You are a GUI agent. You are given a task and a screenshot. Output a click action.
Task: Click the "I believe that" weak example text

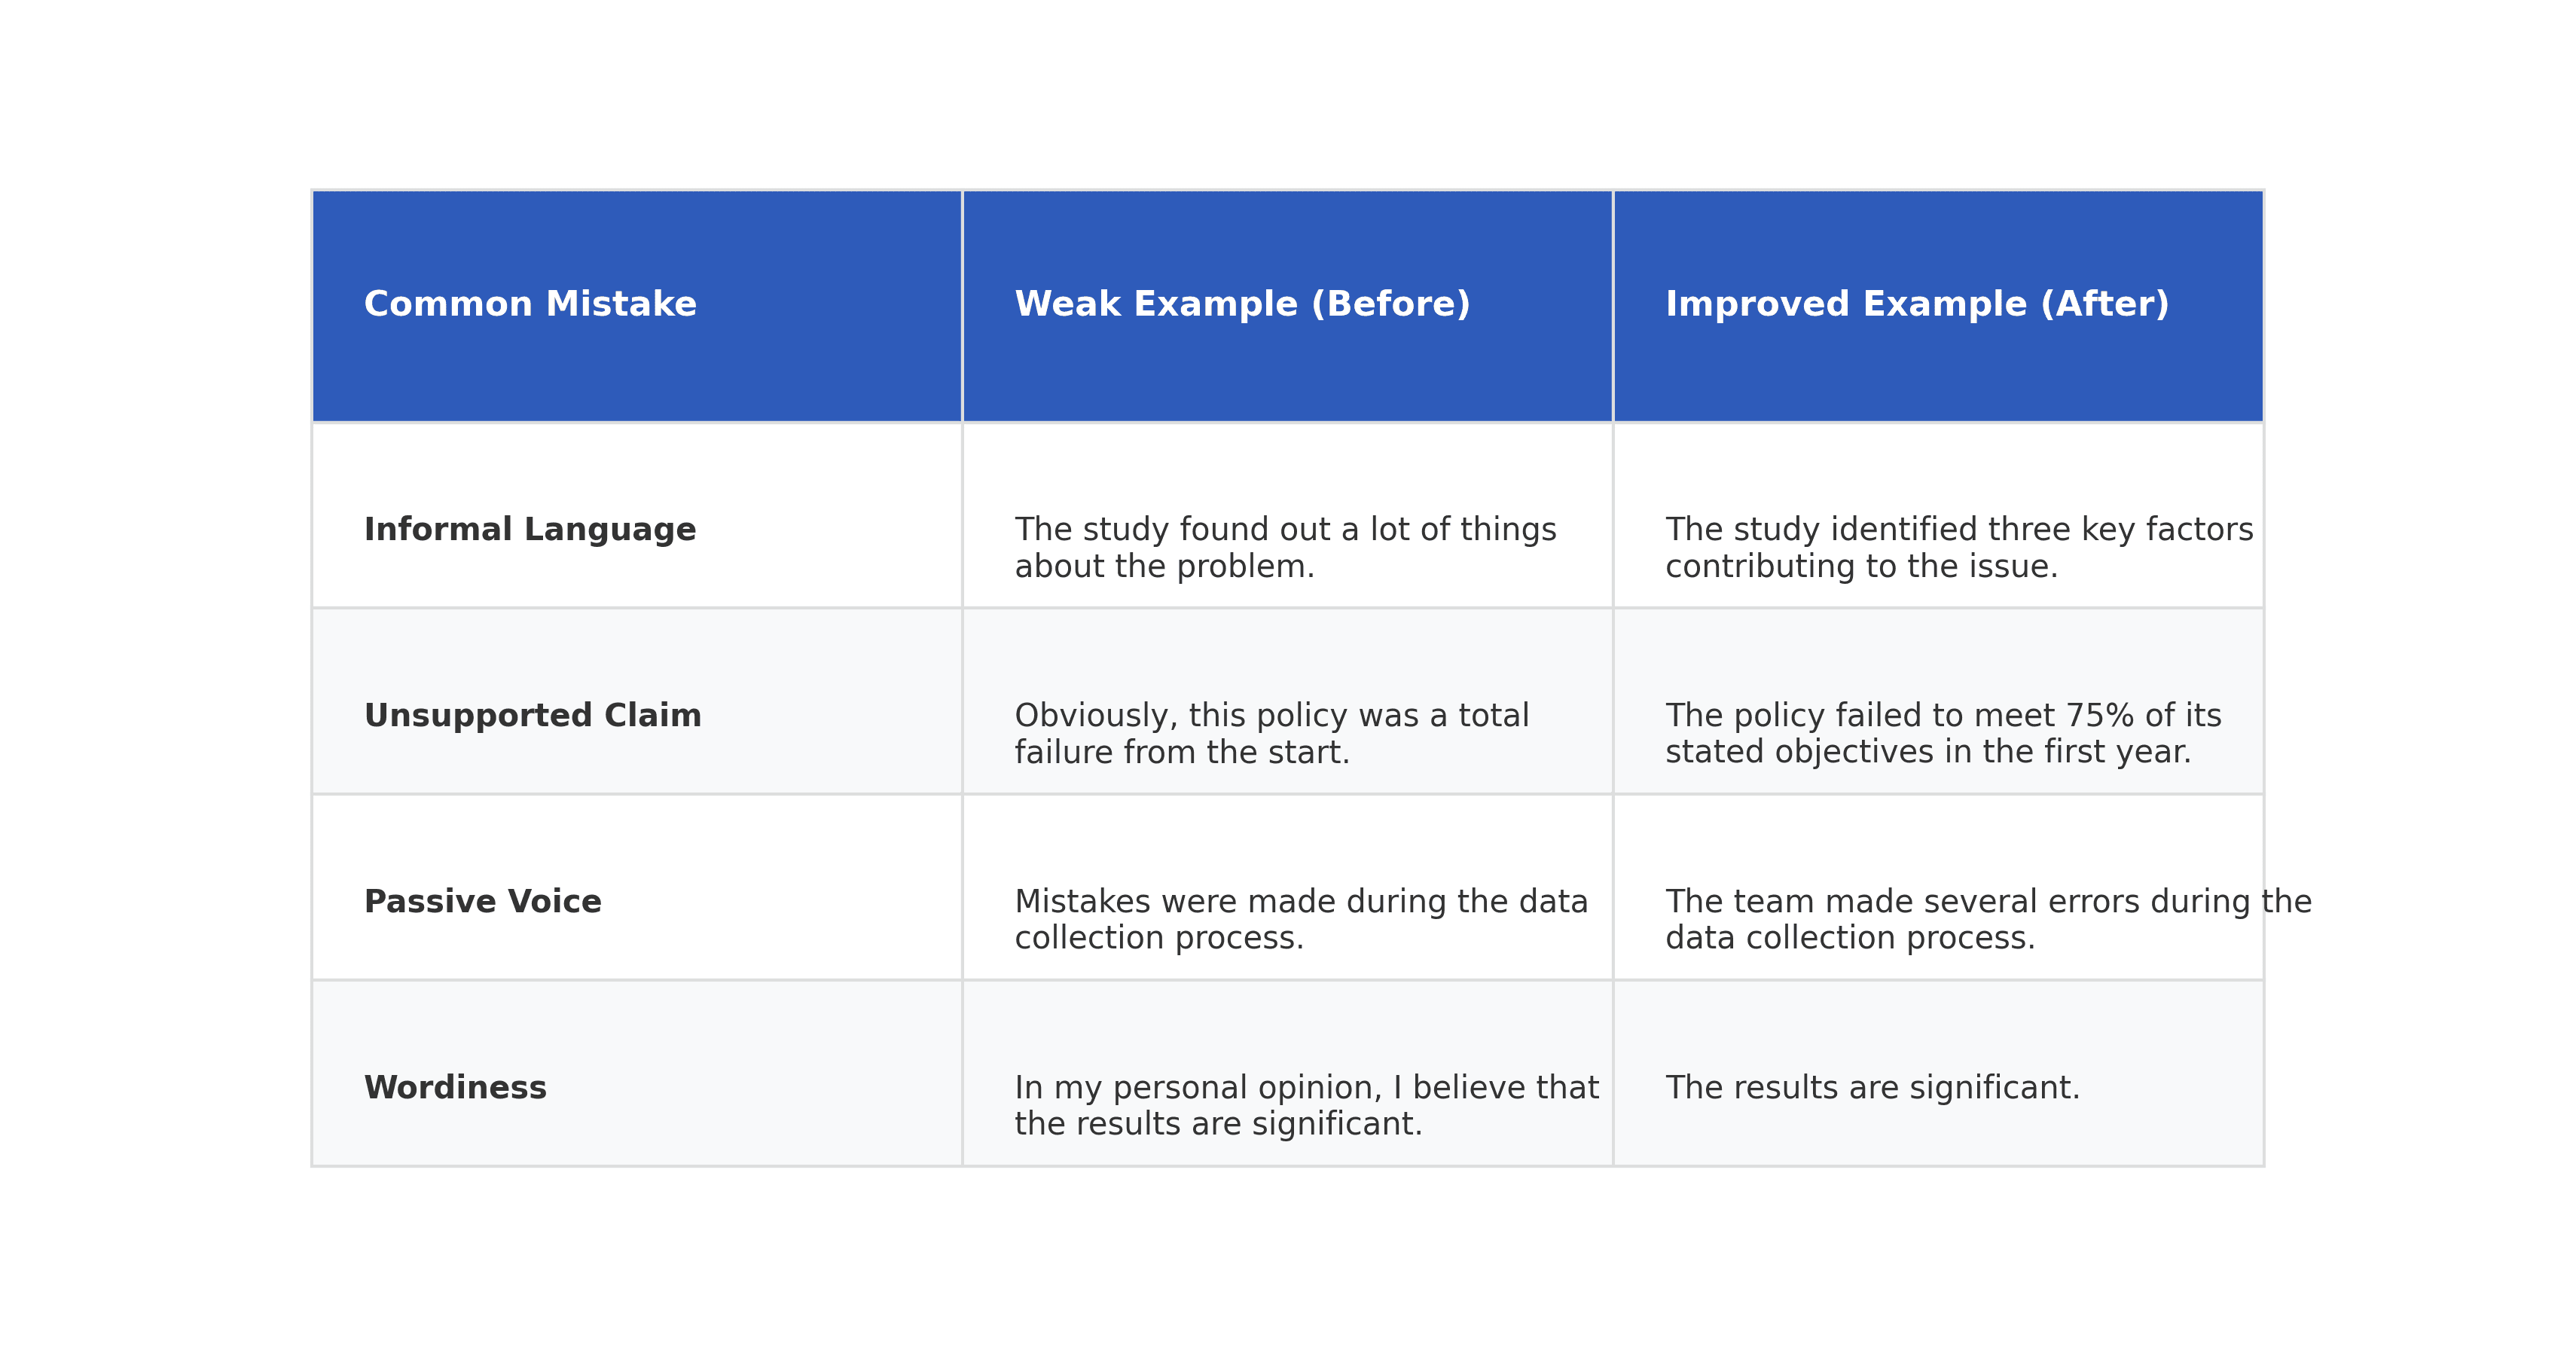(x=1306, y=1106)
